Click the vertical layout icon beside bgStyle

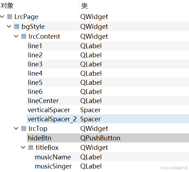[17, 26]
